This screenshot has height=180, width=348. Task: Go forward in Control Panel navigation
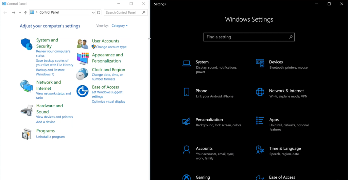[x=14, y=13]
